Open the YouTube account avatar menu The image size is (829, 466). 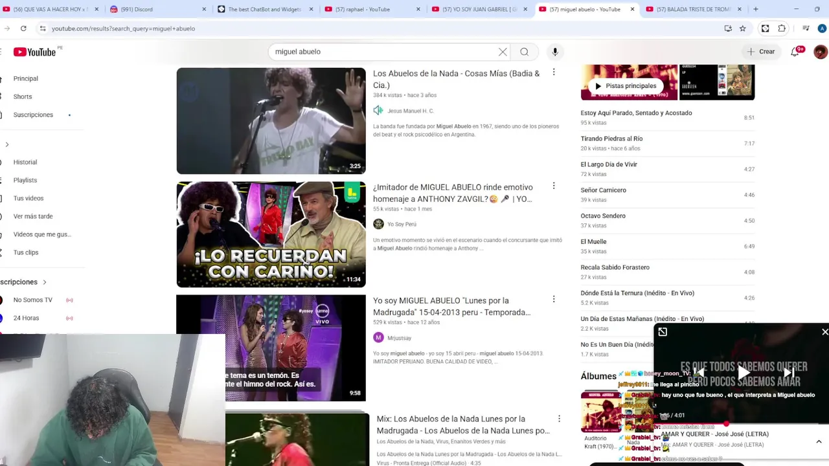coord(821,52)
